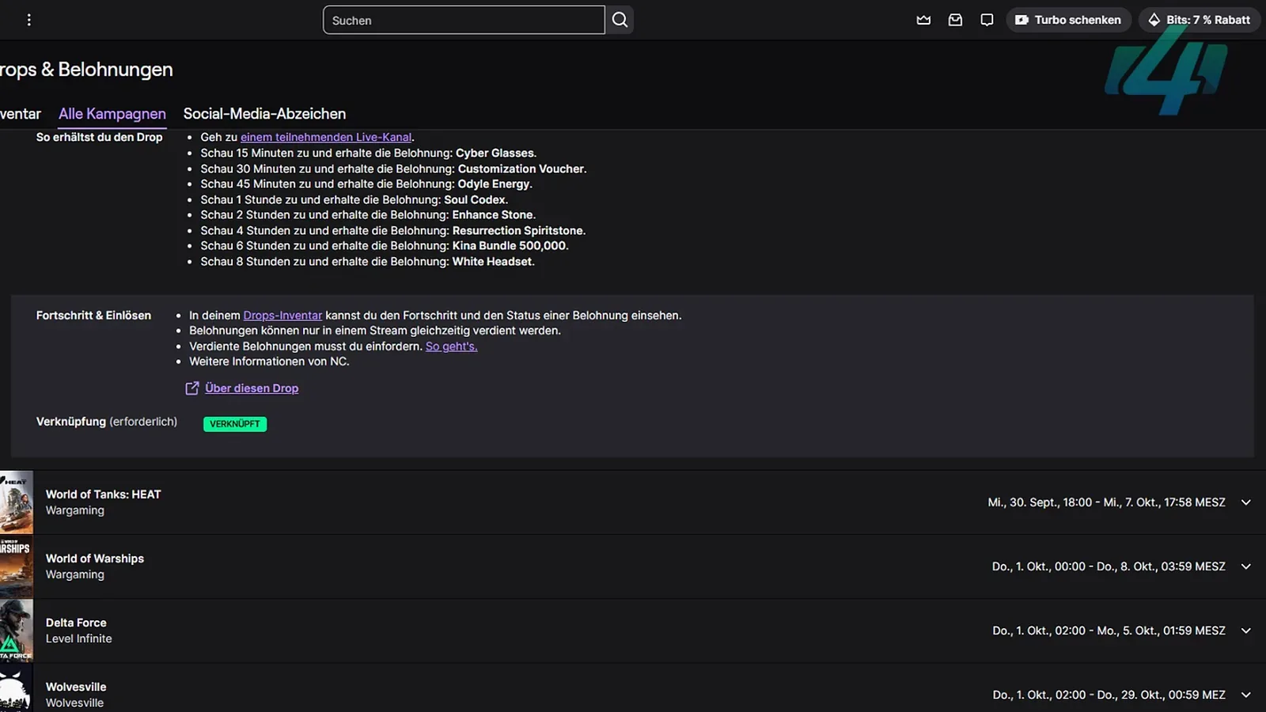Screen dimensions: 1266x712
Task: Click the Resurrection Spiritstone reward line
Action: click(x=392, y=230)
